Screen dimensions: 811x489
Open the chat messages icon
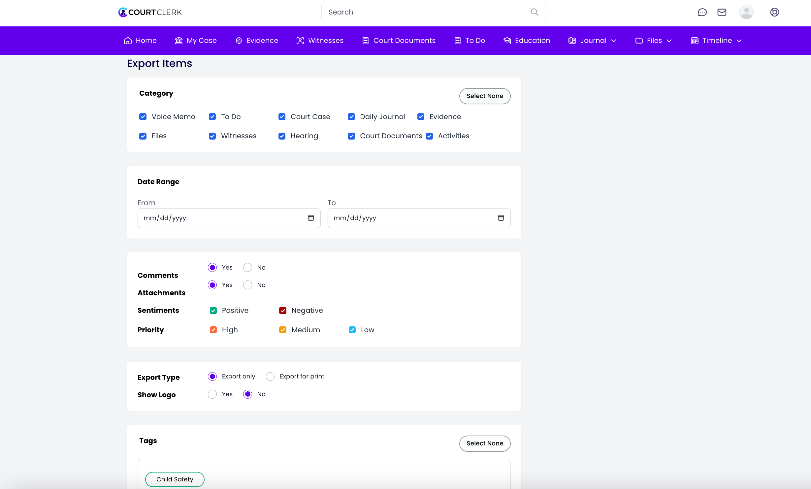click(702, 12)
